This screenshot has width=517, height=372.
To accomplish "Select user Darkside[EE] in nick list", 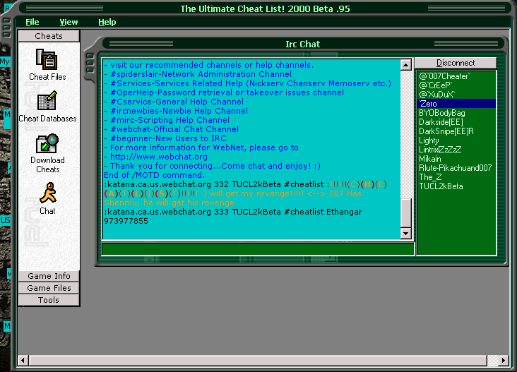I will (x=457, y=122).
